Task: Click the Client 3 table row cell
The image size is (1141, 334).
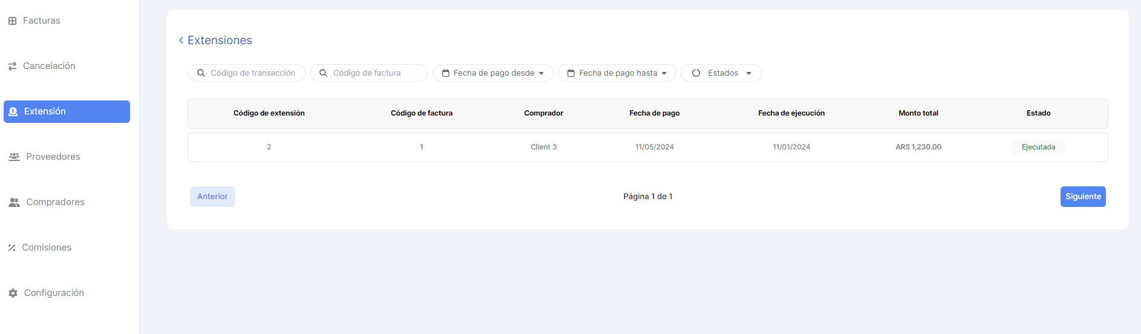Action: point(543,147)
